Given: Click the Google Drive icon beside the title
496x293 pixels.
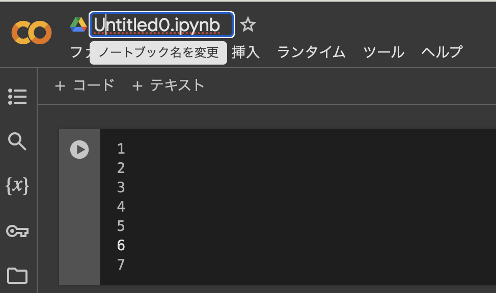Looking at the screenshot, I should click(78, 24).
